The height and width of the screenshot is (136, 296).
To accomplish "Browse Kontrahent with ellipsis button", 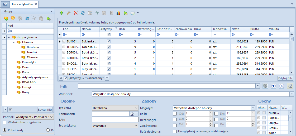I will click(x=136, y=114).
